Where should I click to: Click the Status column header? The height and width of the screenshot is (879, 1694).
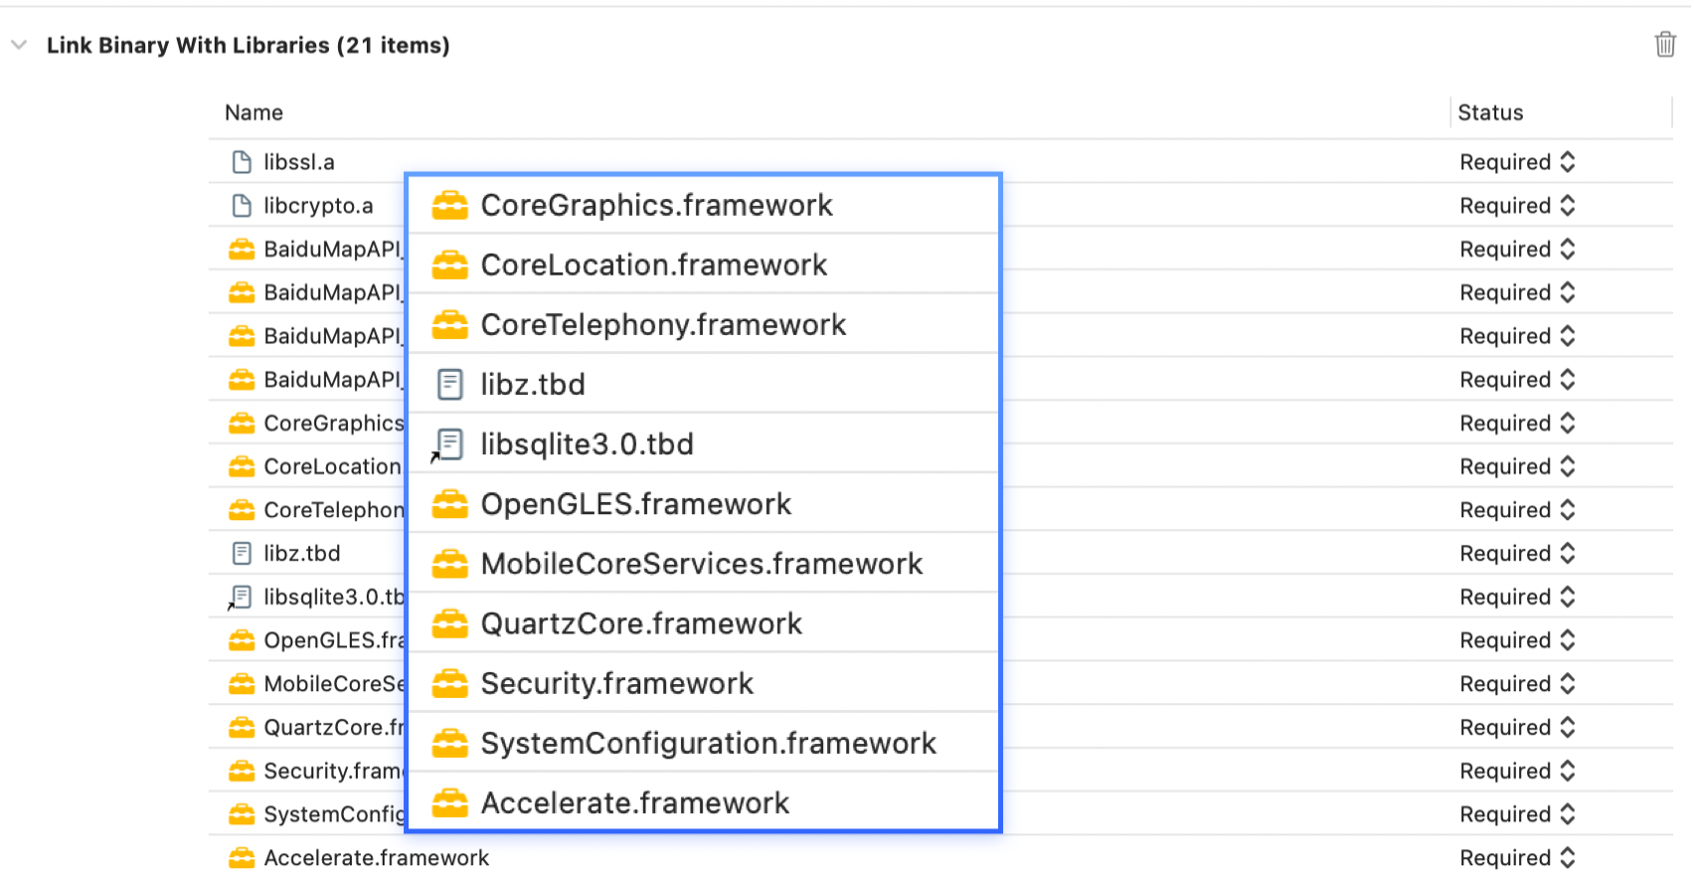click(x=1490, y=112)
